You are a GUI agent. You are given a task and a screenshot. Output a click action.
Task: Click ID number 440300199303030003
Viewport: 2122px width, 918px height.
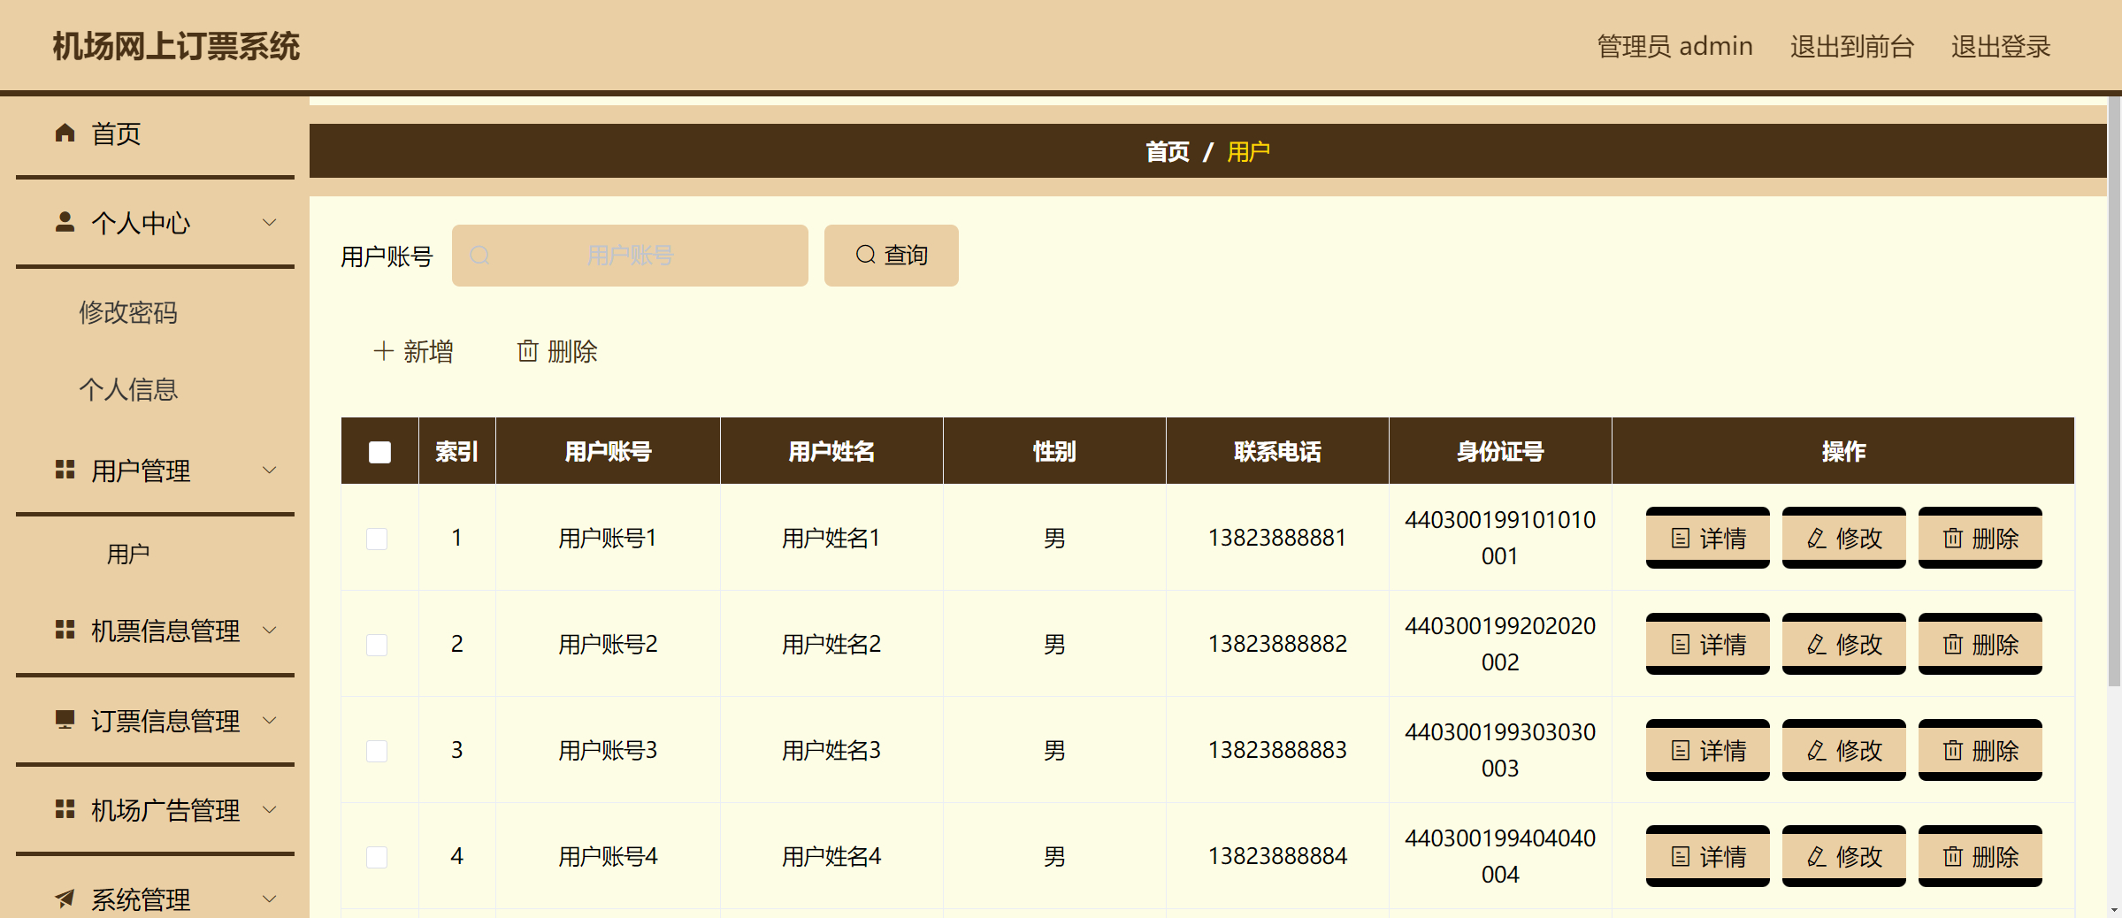[1500, 750]
